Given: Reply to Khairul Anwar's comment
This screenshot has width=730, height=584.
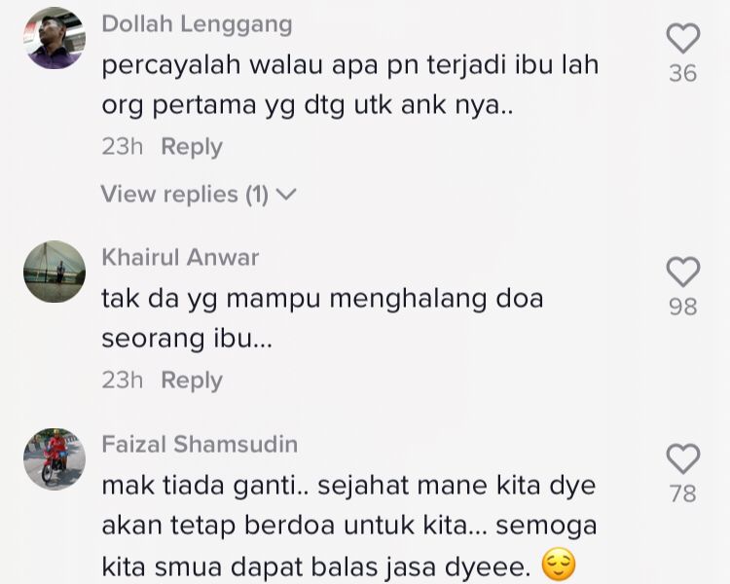Looking at the screenshot, I should [x=192, y=380].
